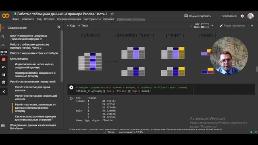258x145 pixels.
Task: Click the trash icon in the recording toolbar
Action: (4, 82)
